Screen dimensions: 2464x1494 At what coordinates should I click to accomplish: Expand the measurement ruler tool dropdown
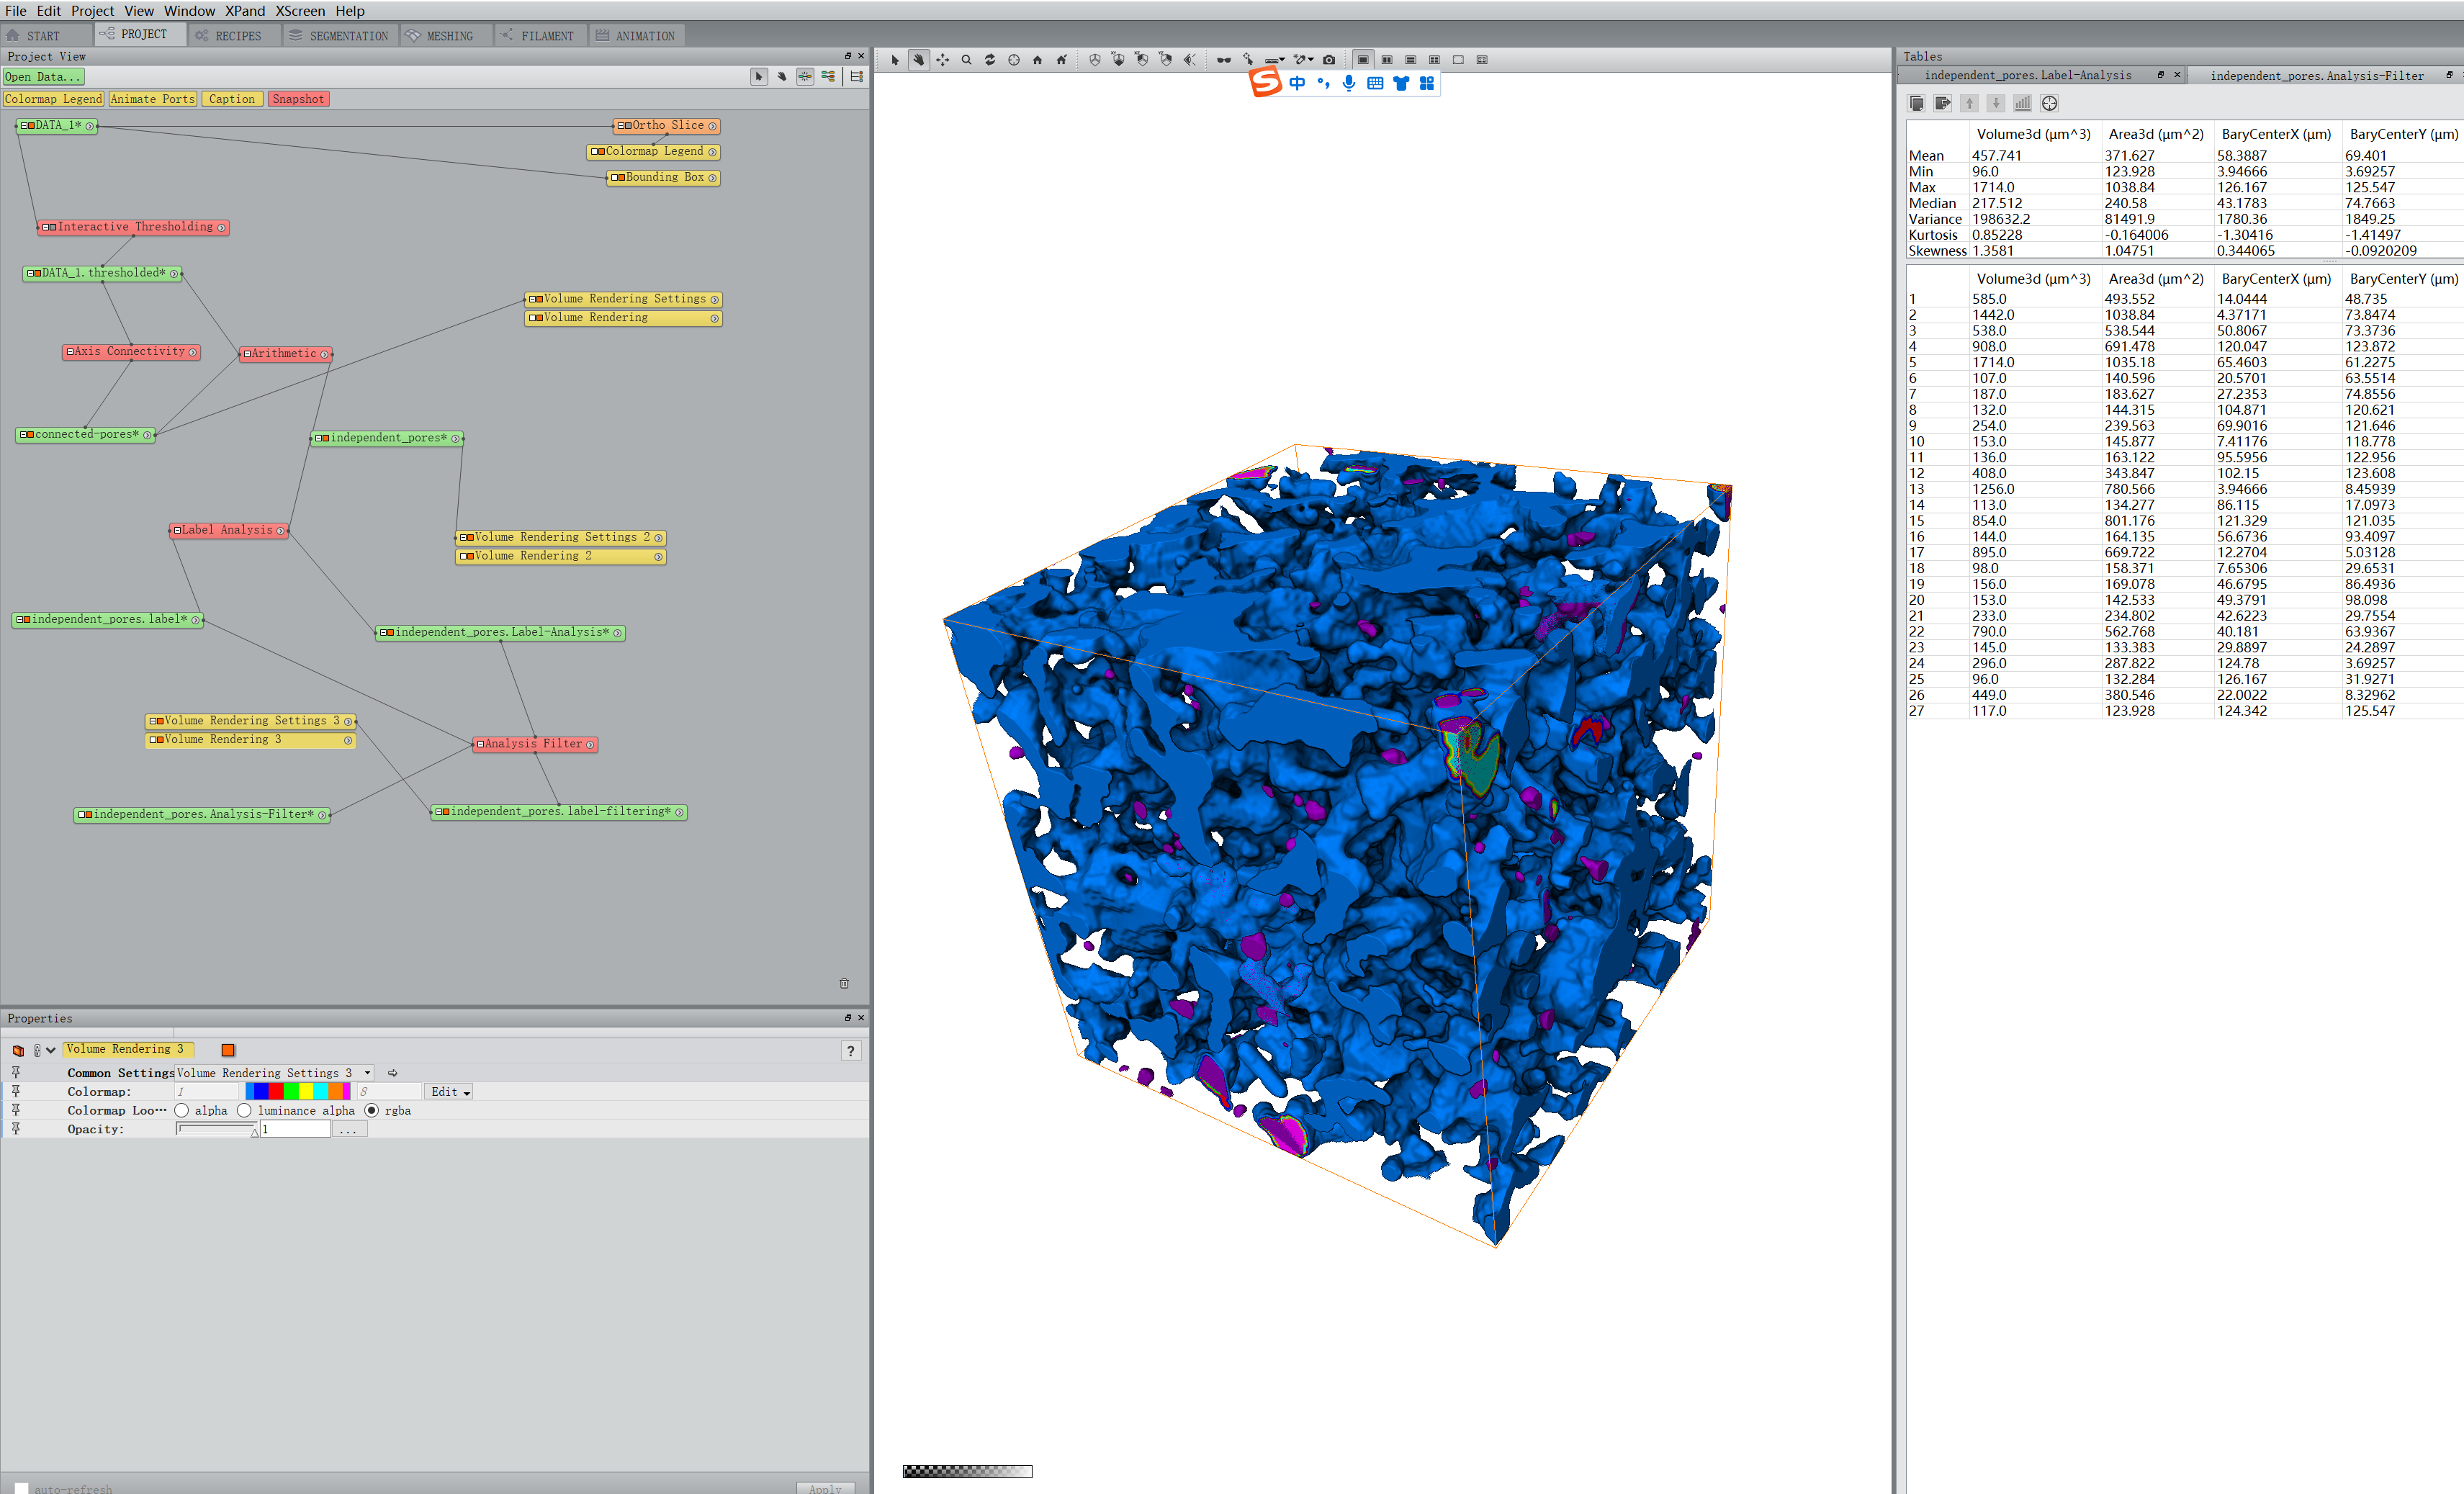tap(1282, 60)
